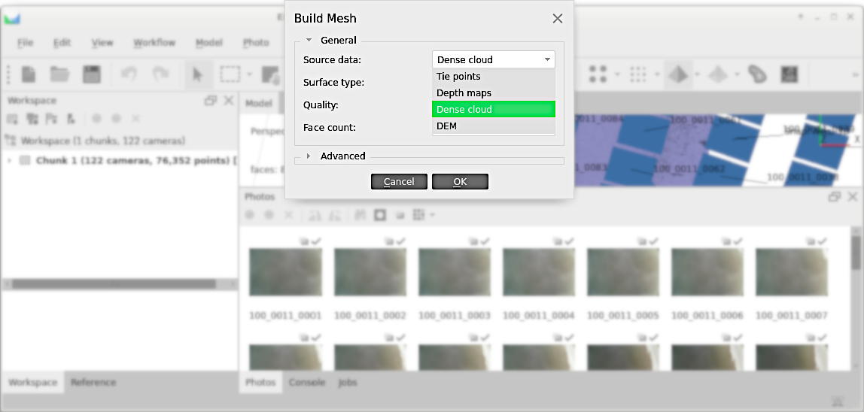The image size is (864, 412).
Task: Open the Photos thumbnail view mode grid icon
Action: (418, 215)
